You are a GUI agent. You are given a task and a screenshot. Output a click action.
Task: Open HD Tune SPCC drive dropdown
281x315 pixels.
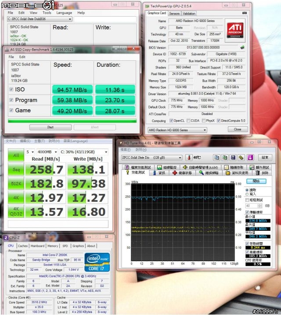[x=151, y=157]
